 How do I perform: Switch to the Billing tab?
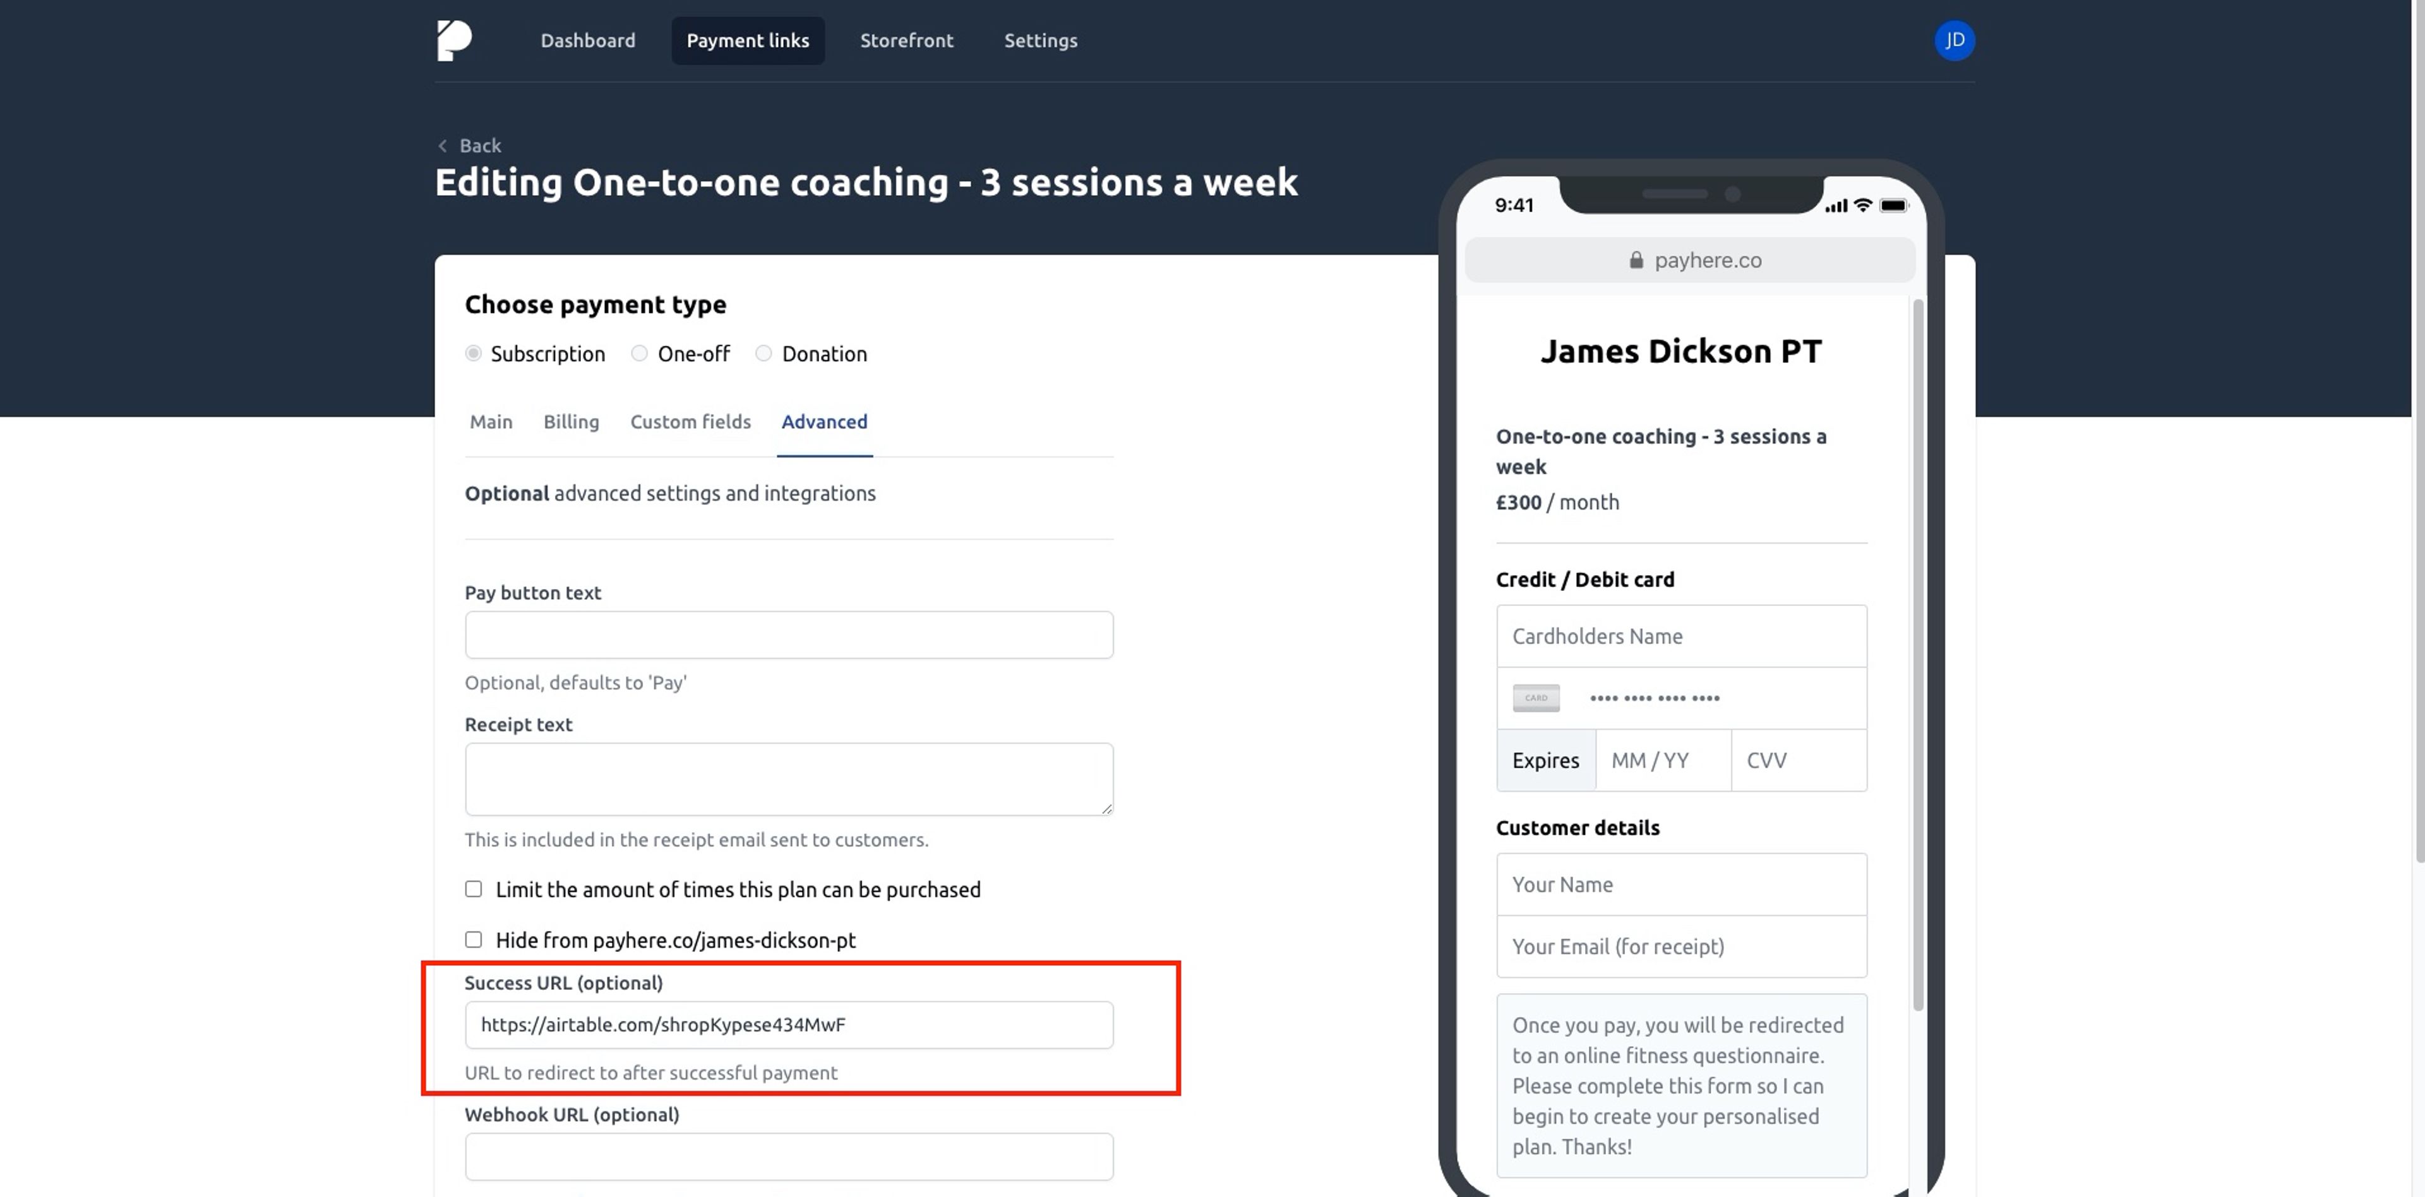572,422
